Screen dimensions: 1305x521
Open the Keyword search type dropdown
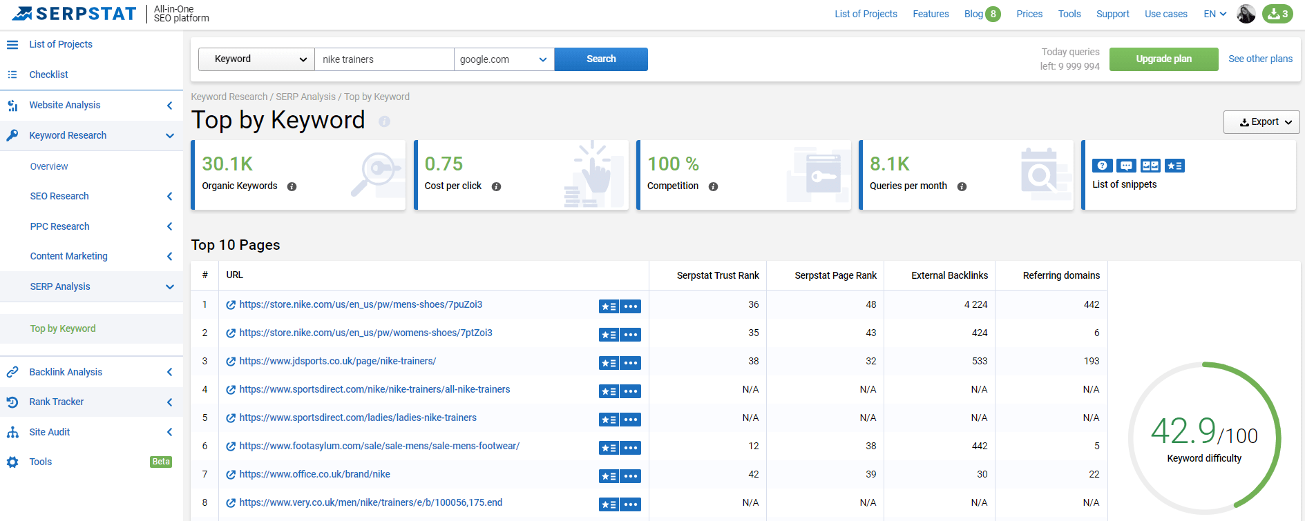pos(256,59)
